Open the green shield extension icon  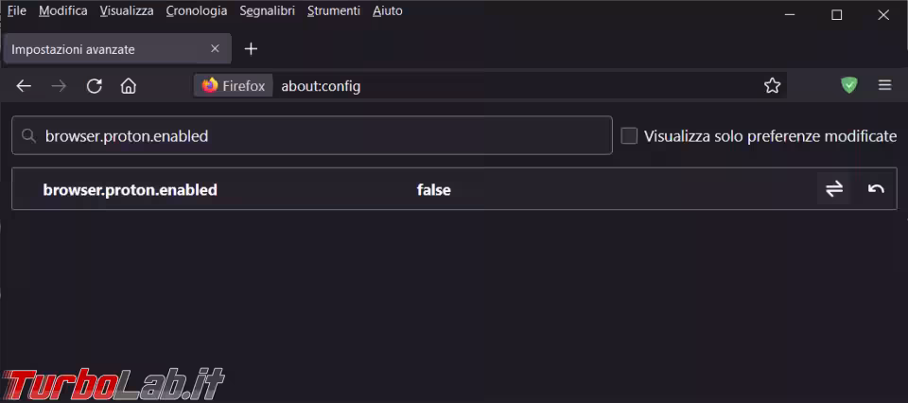click(x=849, y=86)
